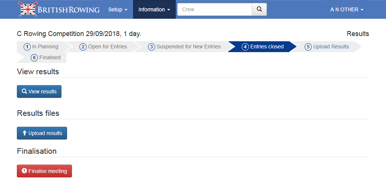Screen dimensions: 386x189
Task: Click the step 4 circle icon
Action: 245,47
